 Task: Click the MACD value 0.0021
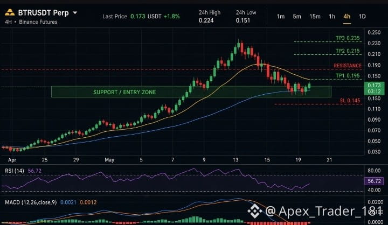pos(68,202)
